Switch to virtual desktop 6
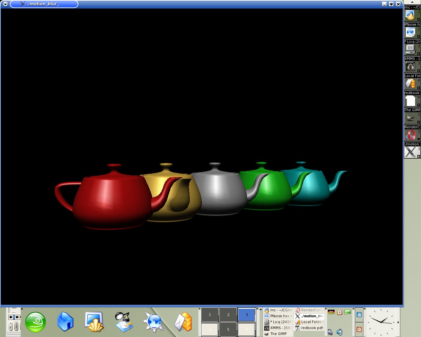Image resolution: width=421 pixels, height=337 pixels. pos(247,329)
